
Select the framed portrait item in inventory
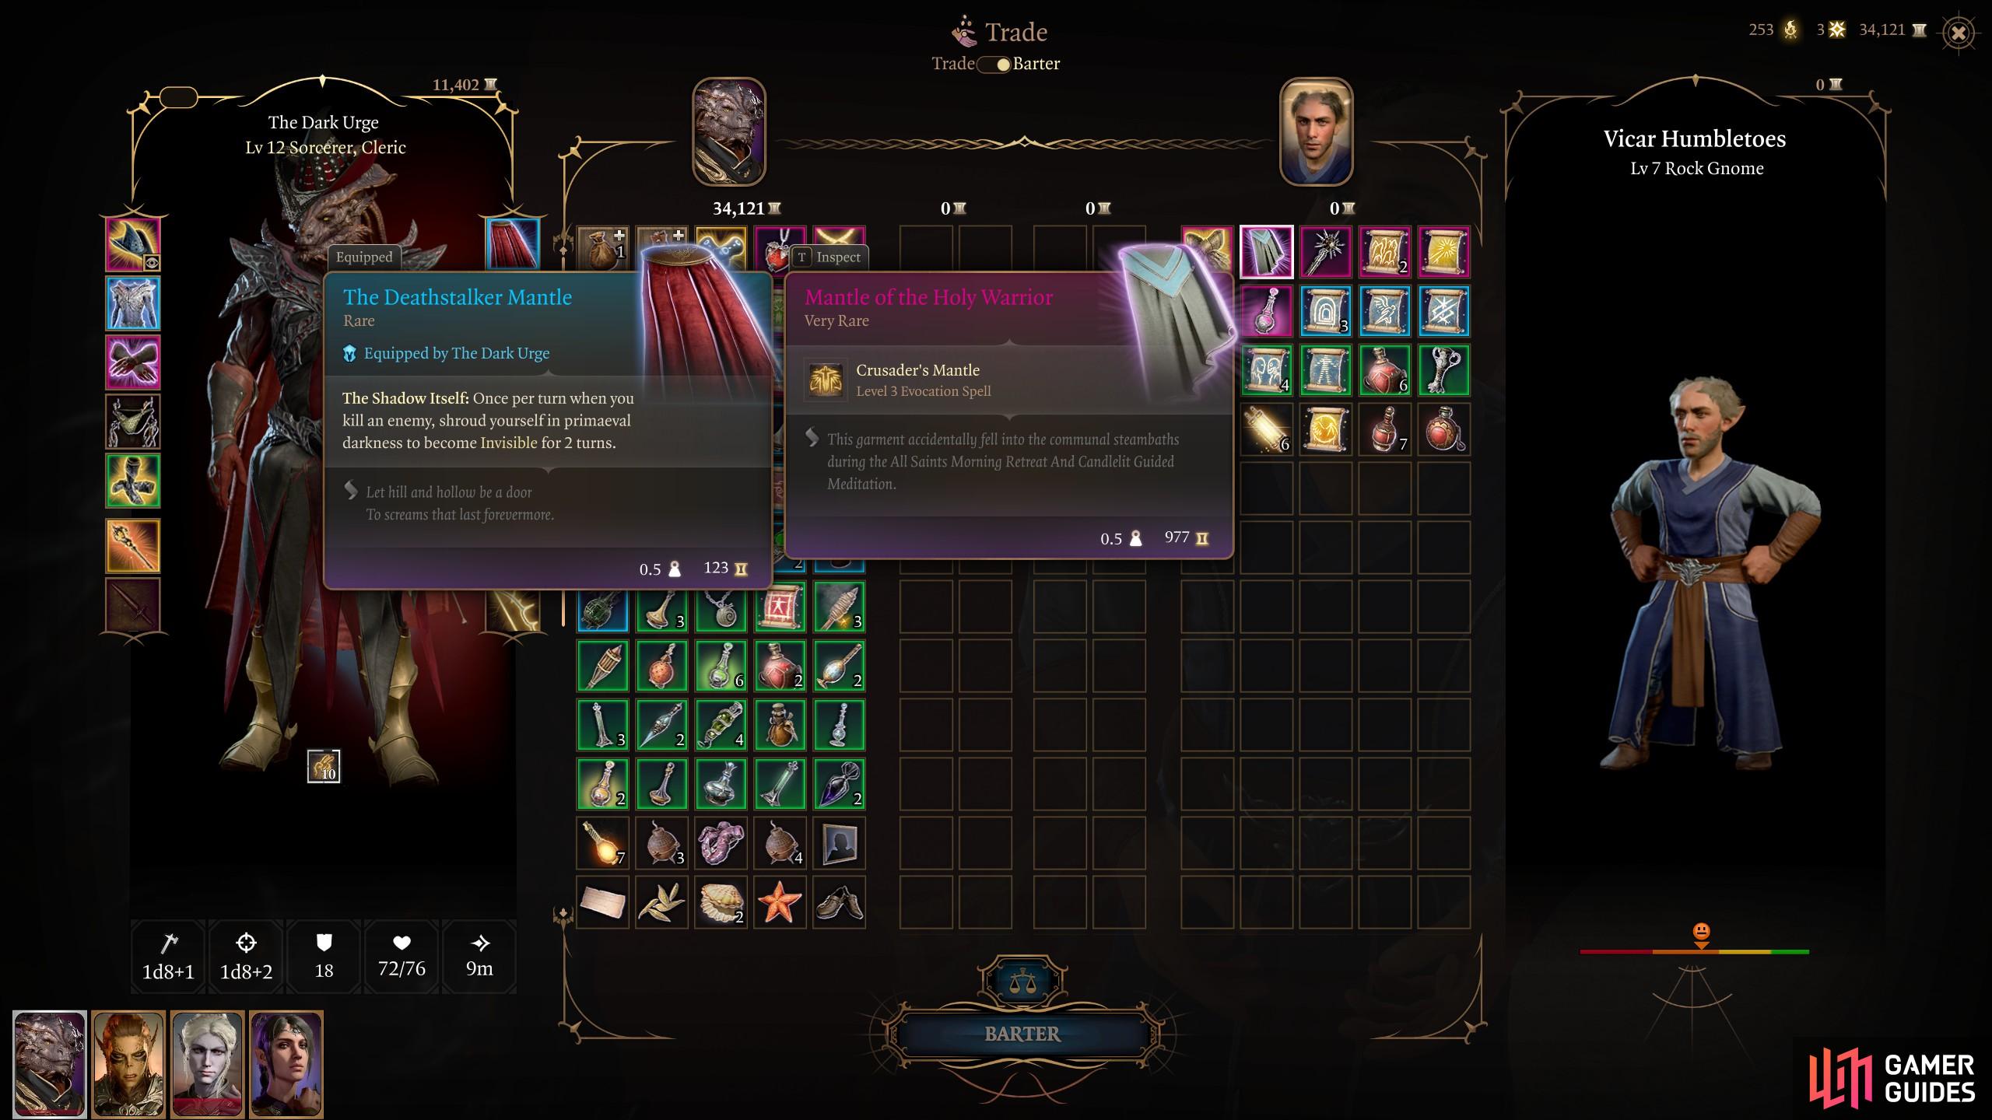point(839,843)
